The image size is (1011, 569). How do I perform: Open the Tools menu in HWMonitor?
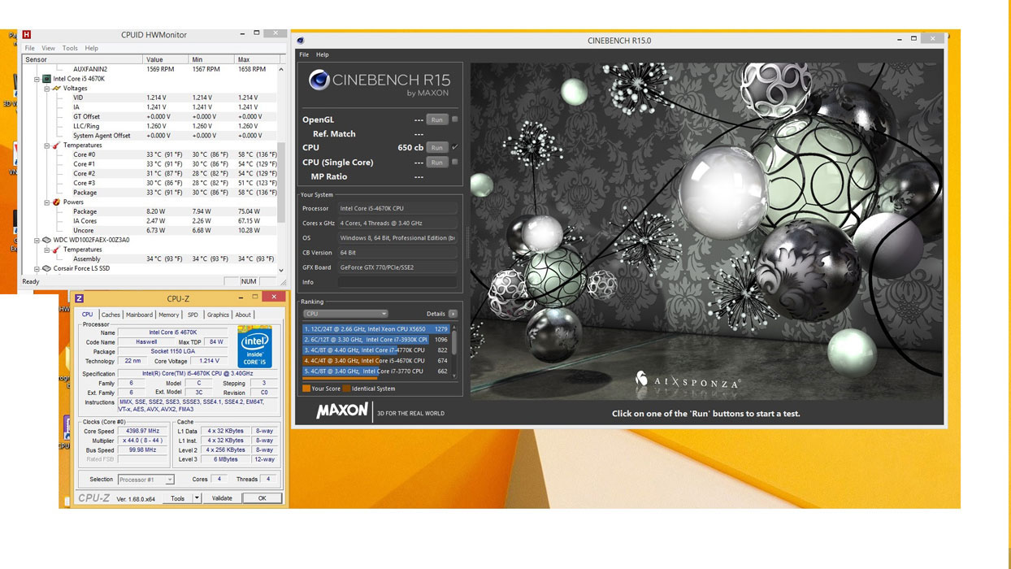tap(70, 49)
